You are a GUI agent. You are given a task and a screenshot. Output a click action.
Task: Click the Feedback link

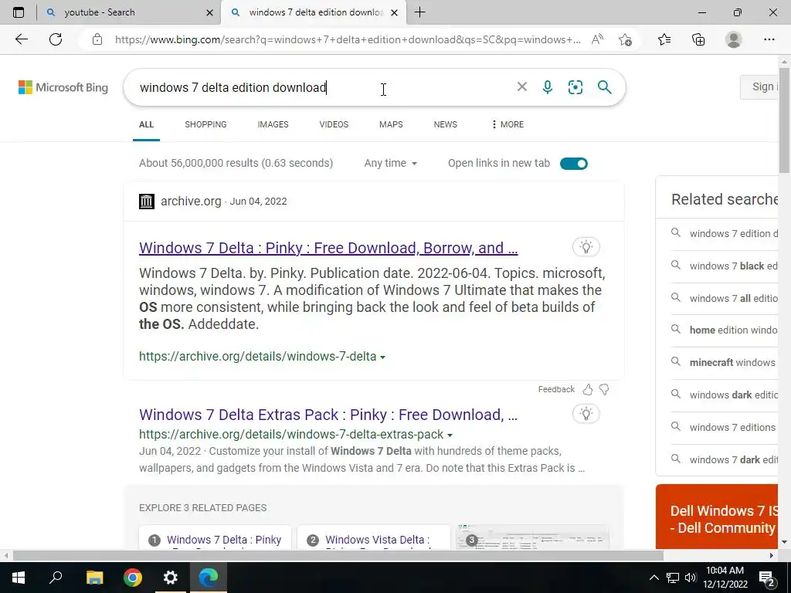(556, 389)
